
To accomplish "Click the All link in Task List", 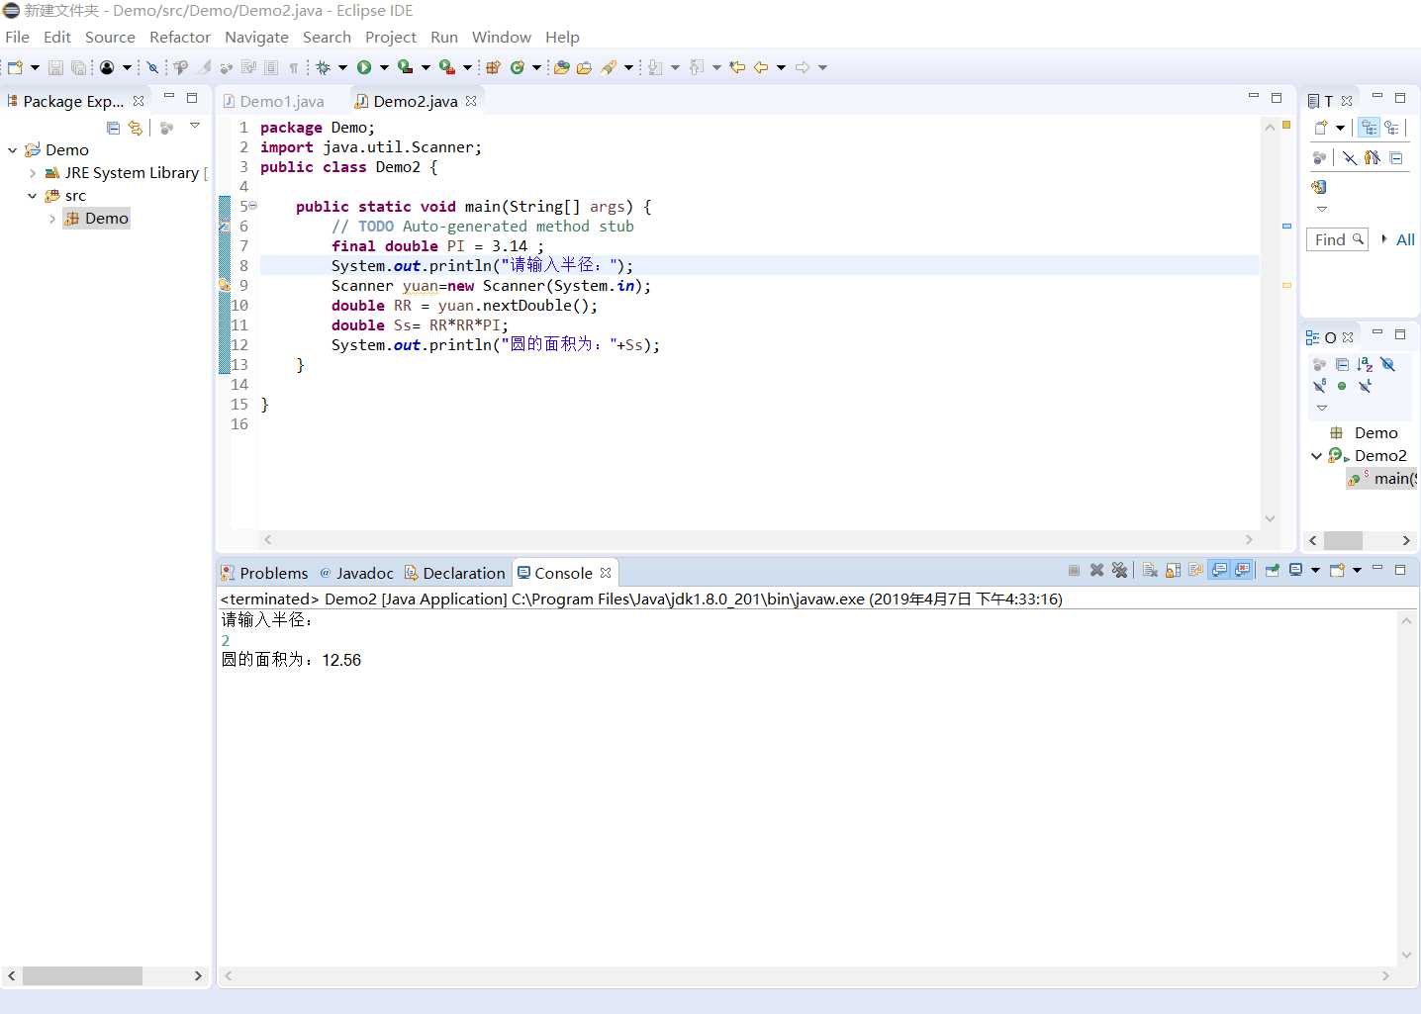I will [1405, 239].
